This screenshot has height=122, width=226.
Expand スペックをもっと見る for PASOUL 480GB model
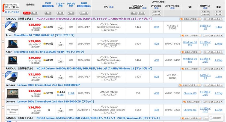click(x=213, y=69)
